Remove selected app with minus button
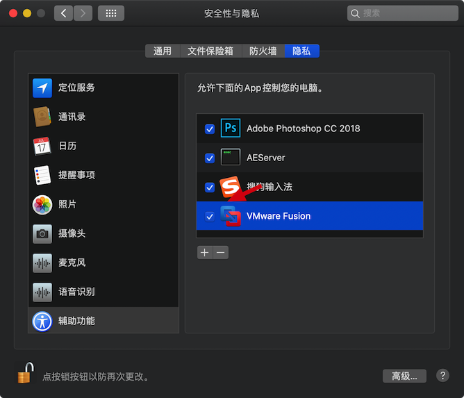464x398 pixels. 221,253
